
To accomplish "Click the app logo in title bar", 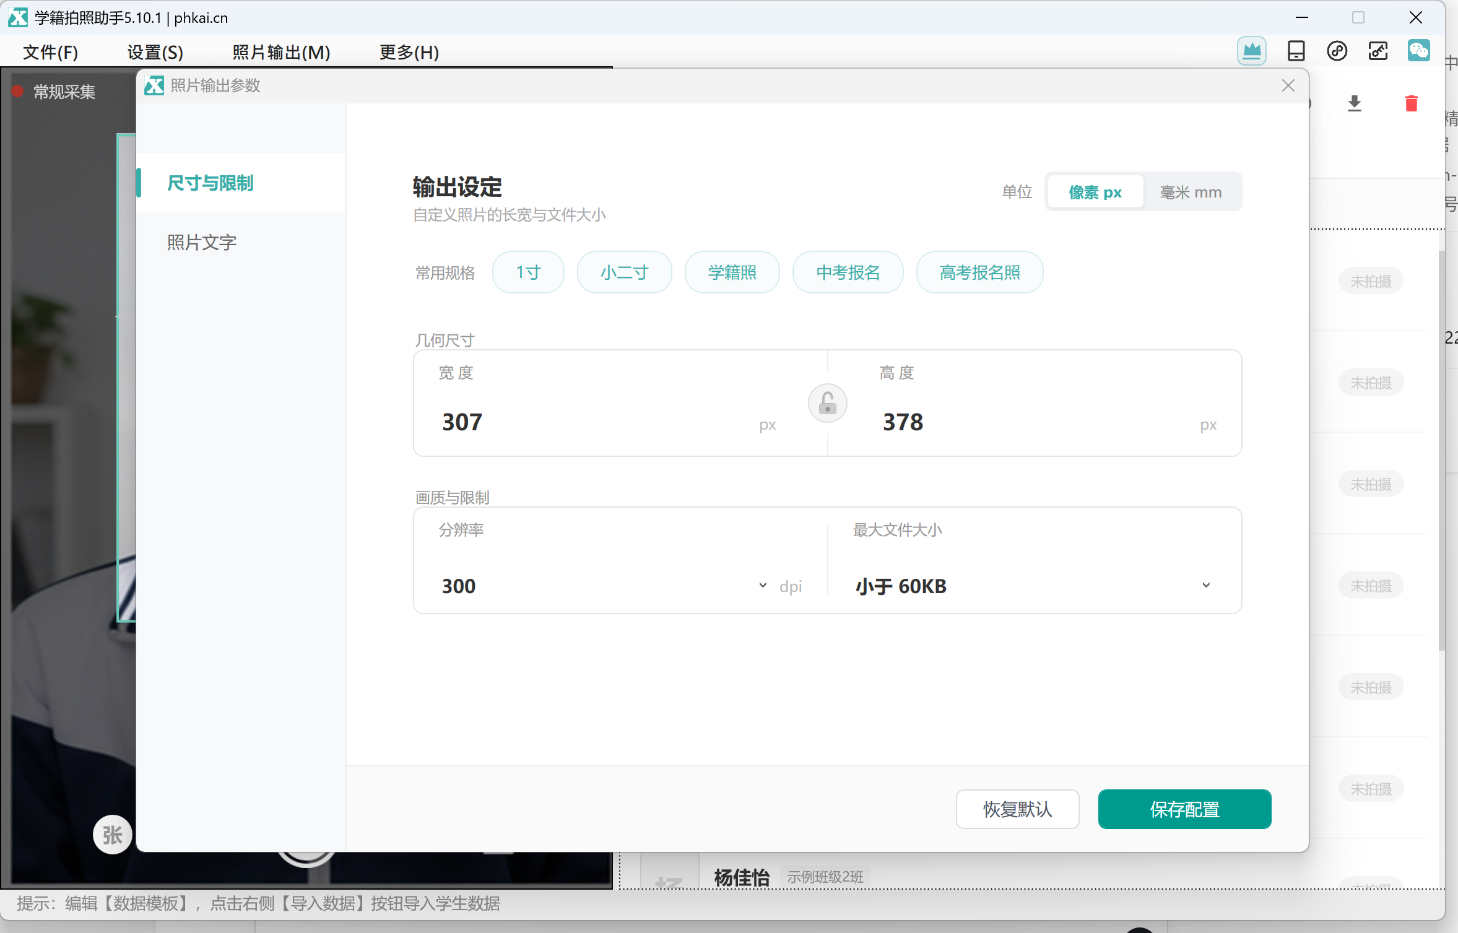I will coord(17,17).
